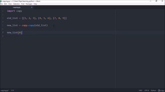Click 'old_list' variable on line 3
This screenshot has width=165, height=92.
pos(12,18)
